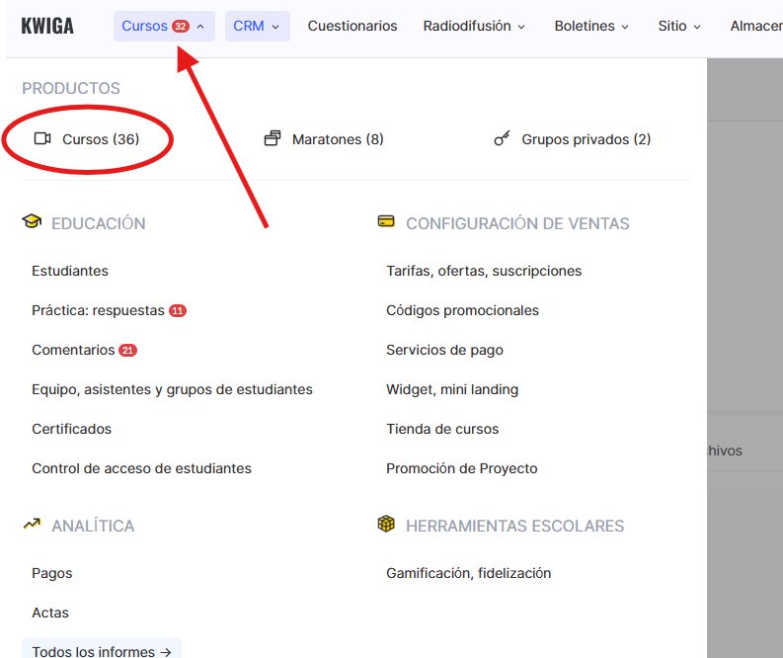The image size is (783, 658).
Task: Open Gamificación, fidelización
Action: click(468, 573)
